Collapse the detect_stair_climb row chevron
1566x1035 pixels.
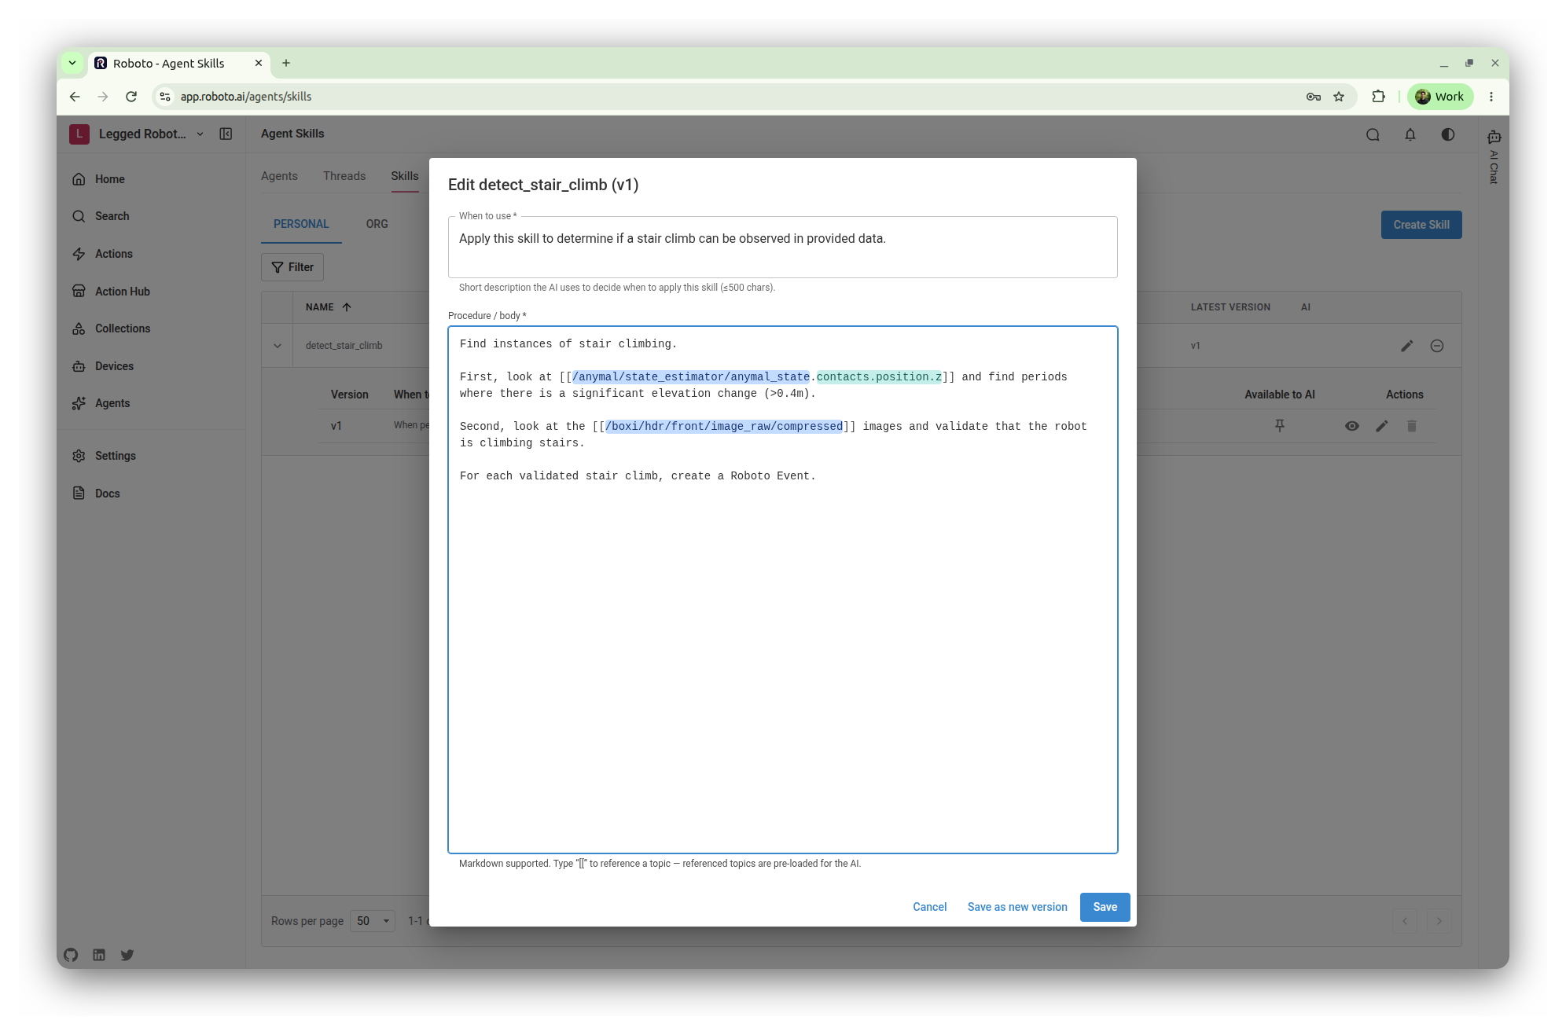(278, 346)
